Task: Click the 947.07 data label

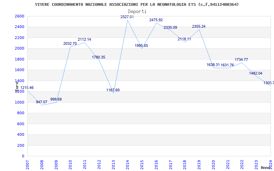Action: tap(41, 102)
